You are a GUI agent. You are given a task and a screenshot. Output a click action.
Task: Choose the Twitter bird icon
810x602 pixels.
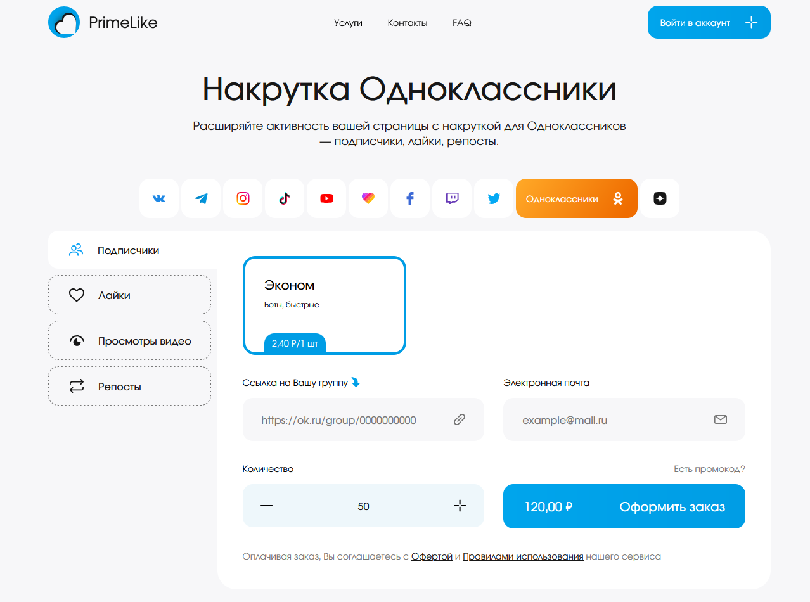[x=494, y=198]
